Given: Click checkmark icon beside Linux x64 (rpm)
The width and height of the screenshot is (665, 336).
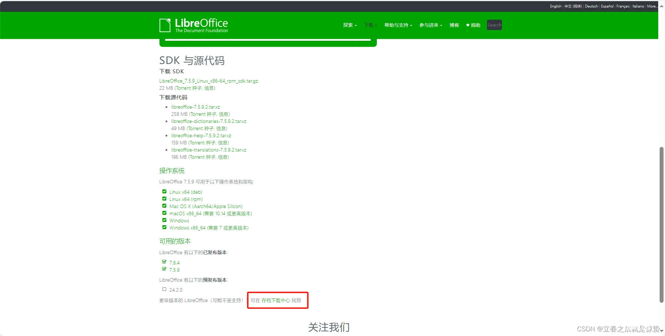Looking at the screenshot, I should tap(164, 199).
